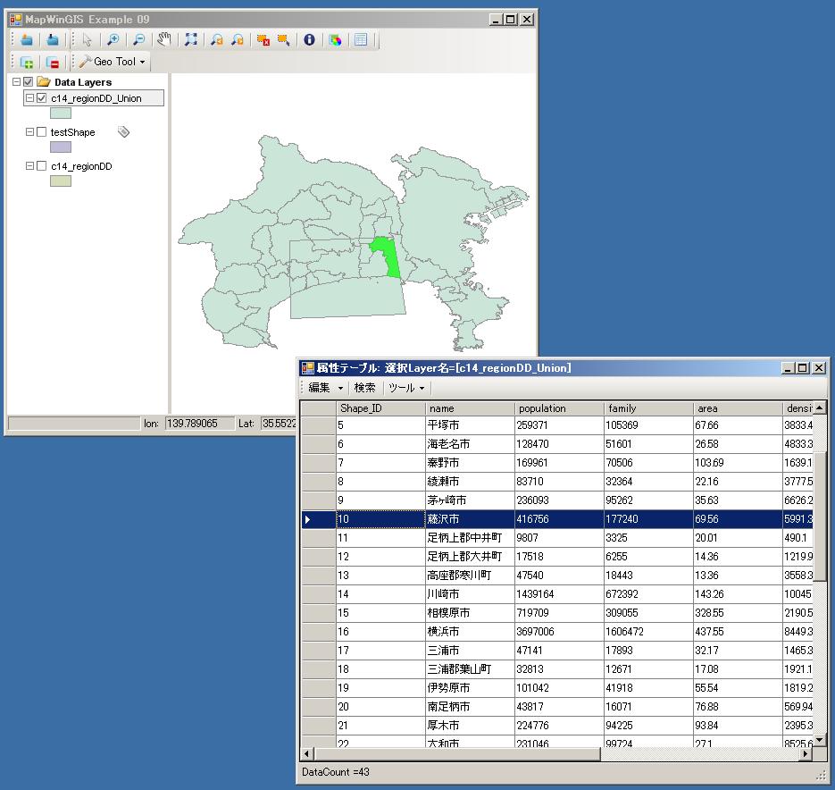Screen dimensions: 835x790
Task: Open the Geo Tool dropdown
Action: [x=113, y=62]
